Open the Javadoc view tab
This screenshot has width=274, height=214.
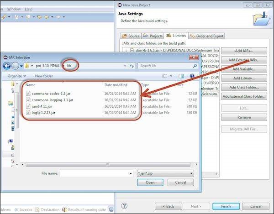pyautogui.click(x=24, y=209)
